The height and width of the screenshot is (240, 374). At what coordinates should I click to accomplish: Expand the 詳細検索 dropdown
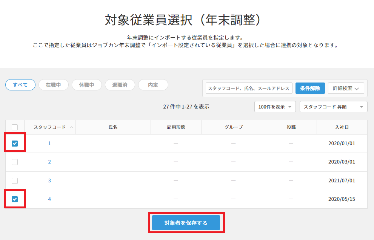pos(346,88)
